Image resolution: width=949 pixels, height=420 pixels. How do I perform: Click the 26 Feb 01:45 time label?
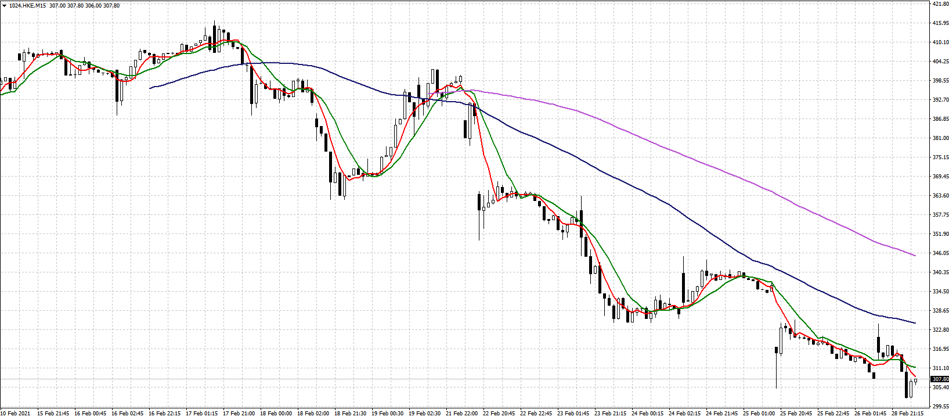click(x=871, y=414)
